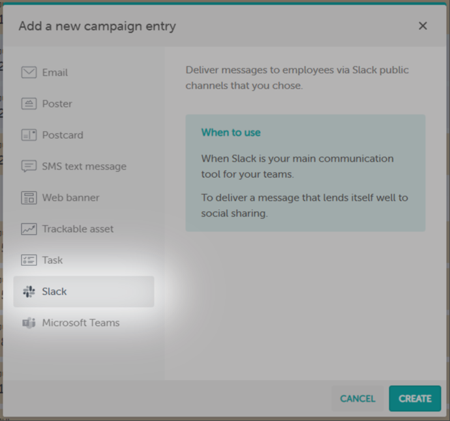Select the Email entry type label
The width and height of the screenshot is (450, 421).
pos(55,72)
